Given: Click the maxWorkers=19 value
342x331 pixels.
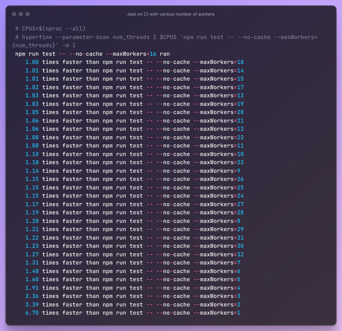Looking at the screenshot, I should click(240, 104).
